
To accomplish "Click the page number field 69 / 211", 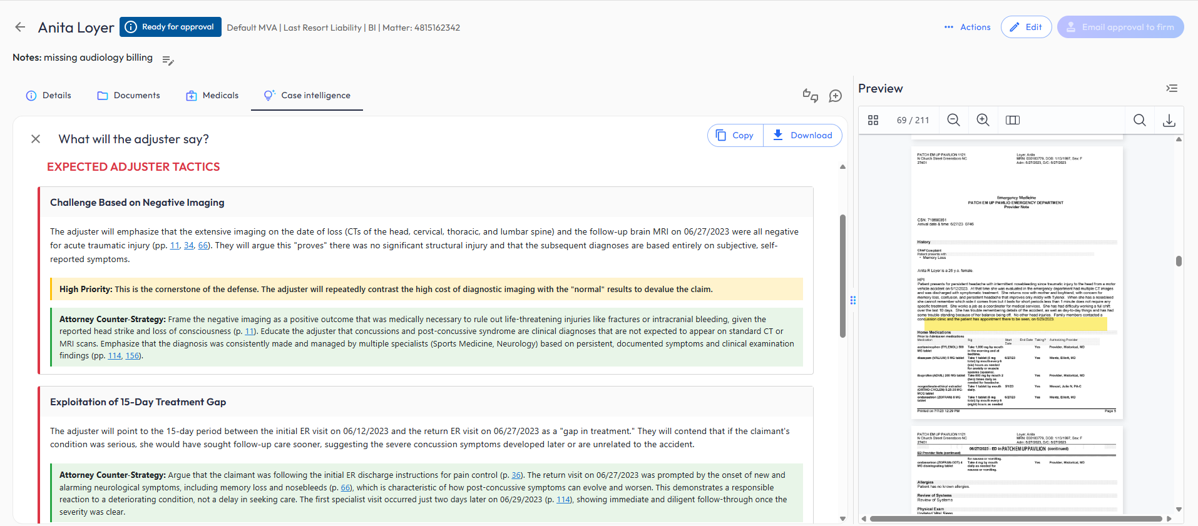I will pos(913,120).
